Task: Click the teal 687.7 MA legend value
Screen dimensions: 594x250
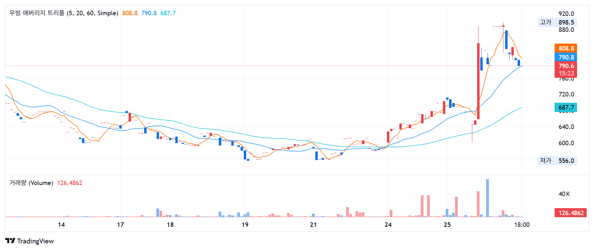Action: coord(168,13)
